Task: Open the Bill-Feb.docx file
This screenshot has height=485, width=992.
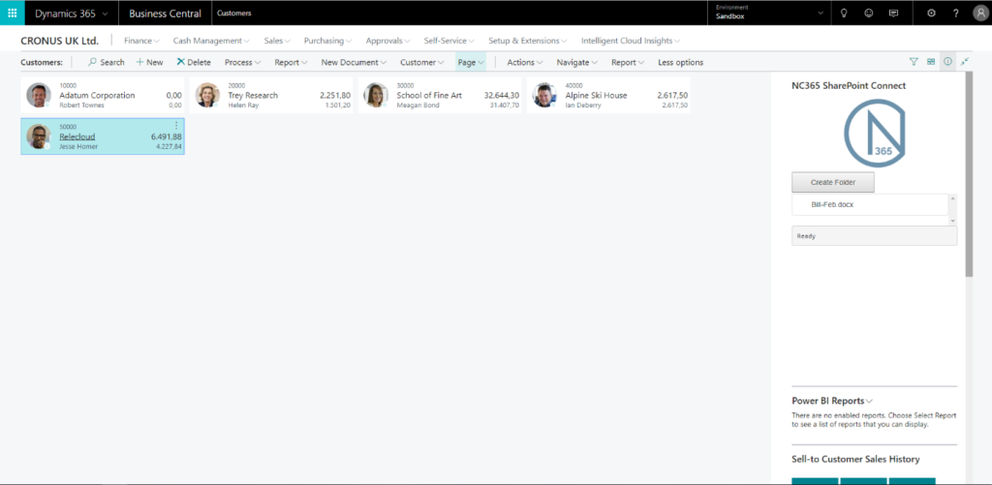Action: [832, 205]
